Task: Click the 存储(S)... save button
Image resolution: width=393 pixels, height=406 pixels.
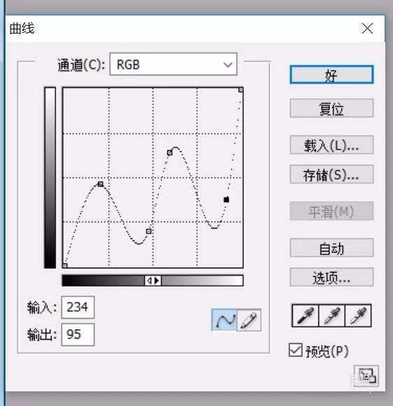Action: coord(331,174)
